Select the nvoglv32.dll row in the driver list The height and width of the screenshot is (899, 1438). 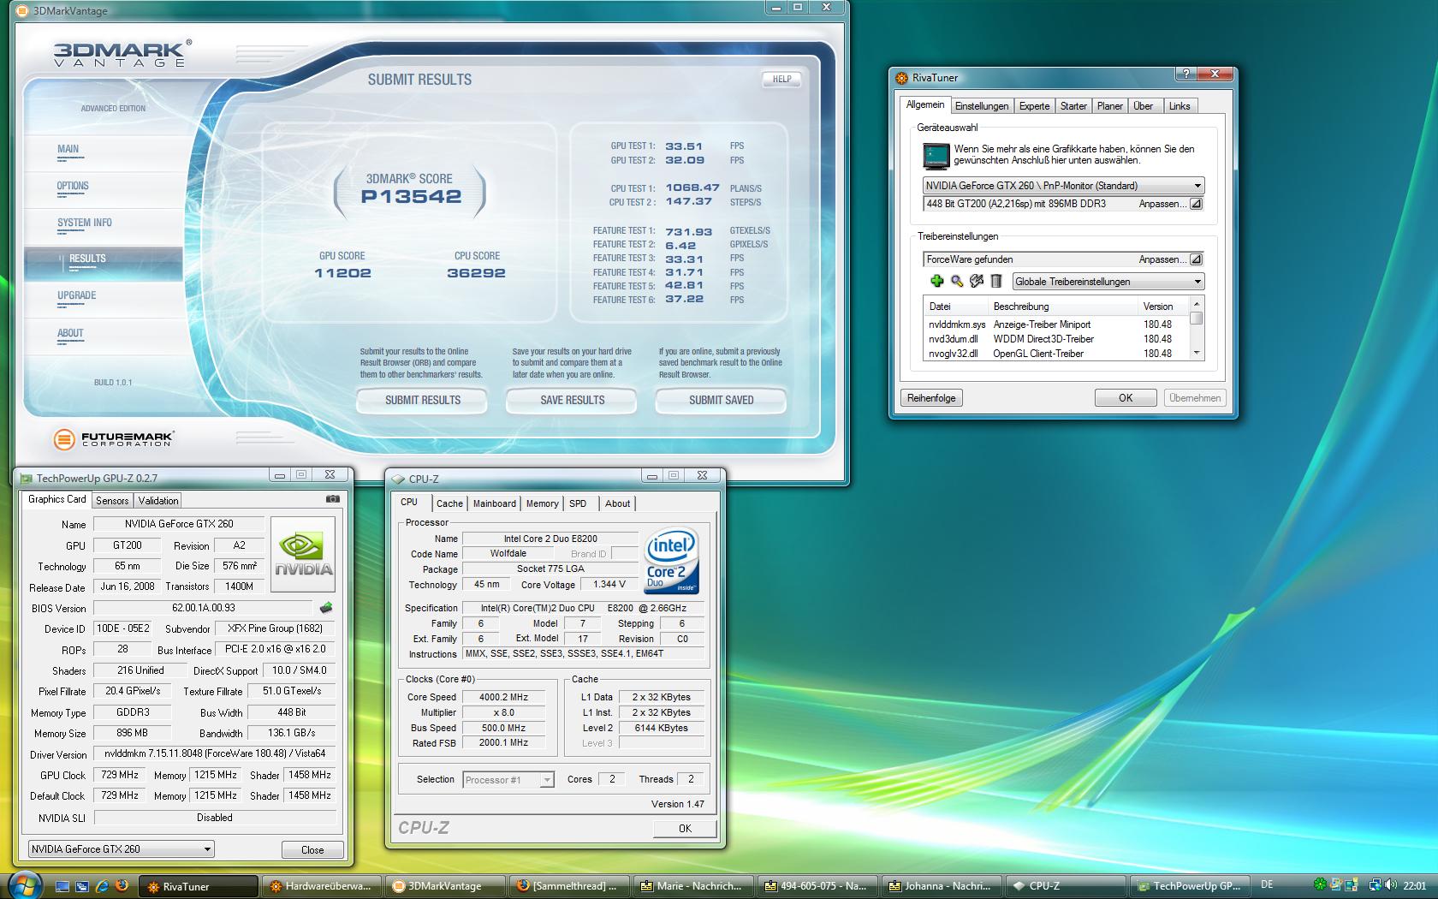[1055, 354]
